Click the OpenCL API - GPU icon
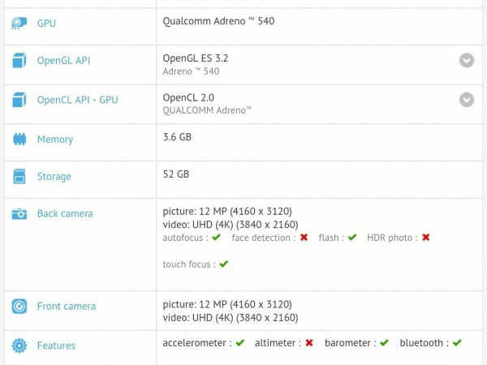The image size is (487, 365). tap(19, 100)
